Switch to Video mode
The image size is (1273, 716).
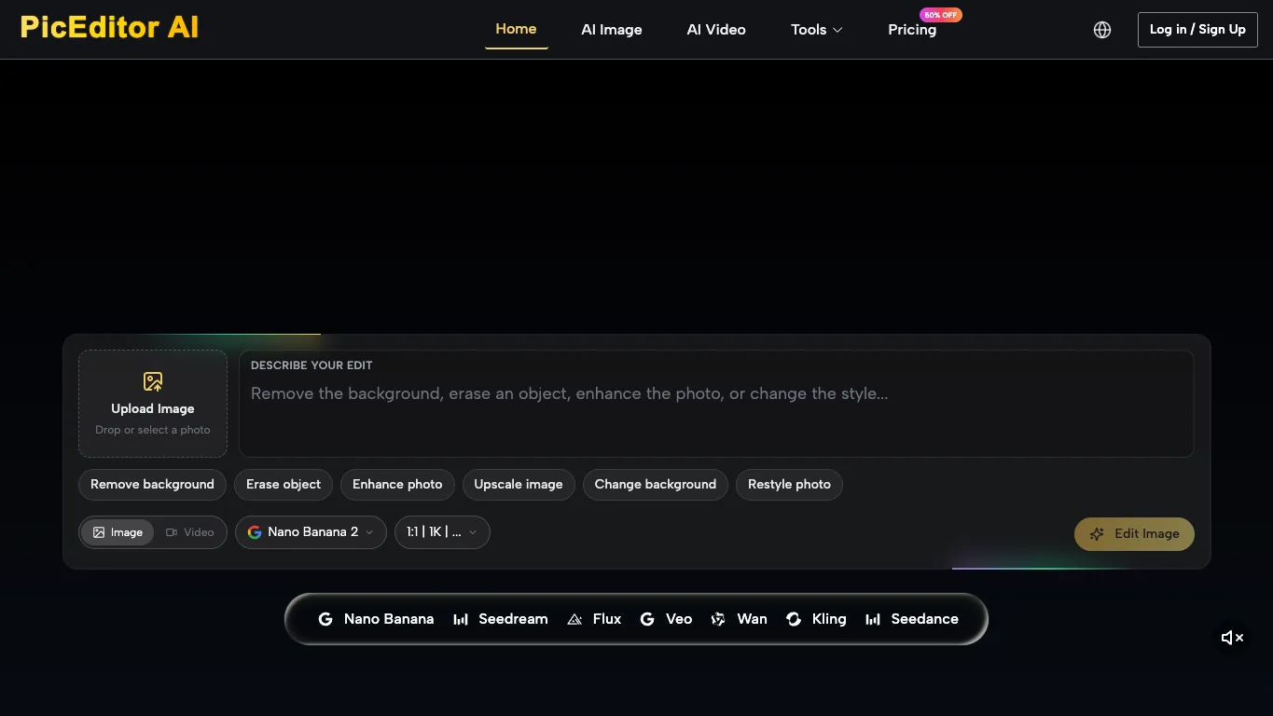point(190,532)
